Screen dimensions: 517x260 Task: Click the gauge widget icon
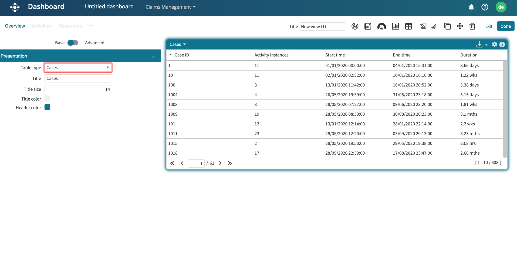(381, 26)
